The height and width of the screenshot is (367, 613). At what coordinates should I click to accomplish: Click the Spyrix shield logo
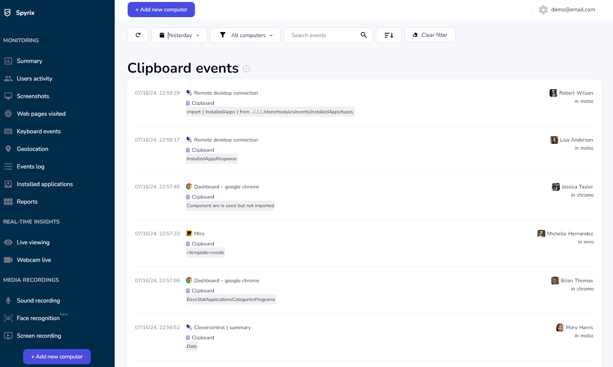[x=7, y=13]
